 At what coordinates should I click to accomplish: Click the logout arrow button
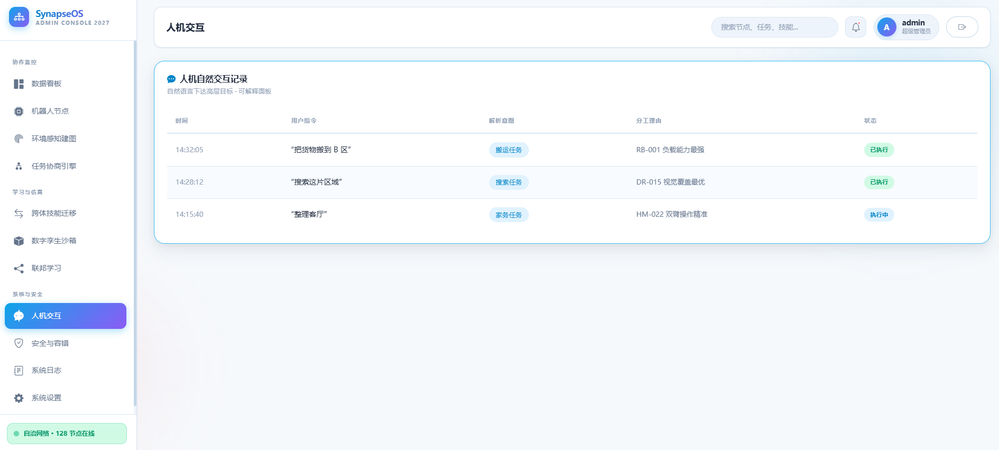[x=962, y=27]
